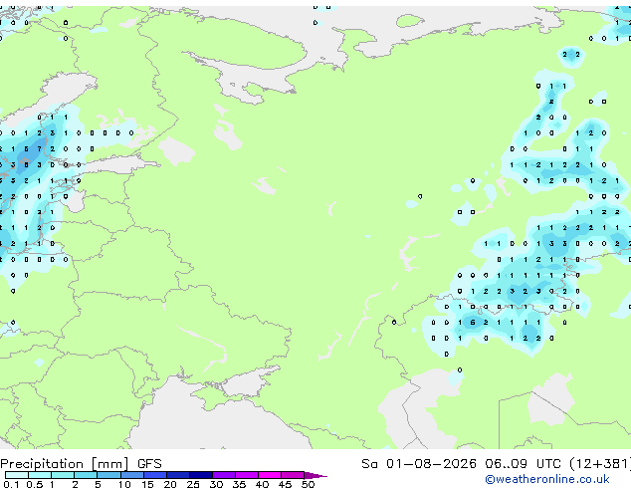Open the weatheronline.co.uk link
This screenshot has width=631, height=488.
(547, 479)
